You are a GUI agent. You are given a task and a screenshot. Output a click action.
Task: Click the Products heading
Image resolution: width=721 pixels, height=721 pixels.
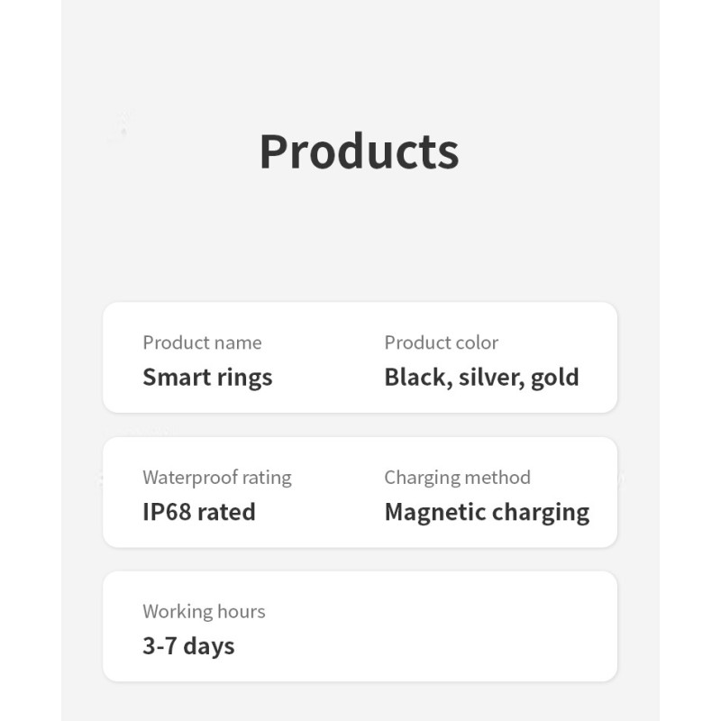click(359, 151)
